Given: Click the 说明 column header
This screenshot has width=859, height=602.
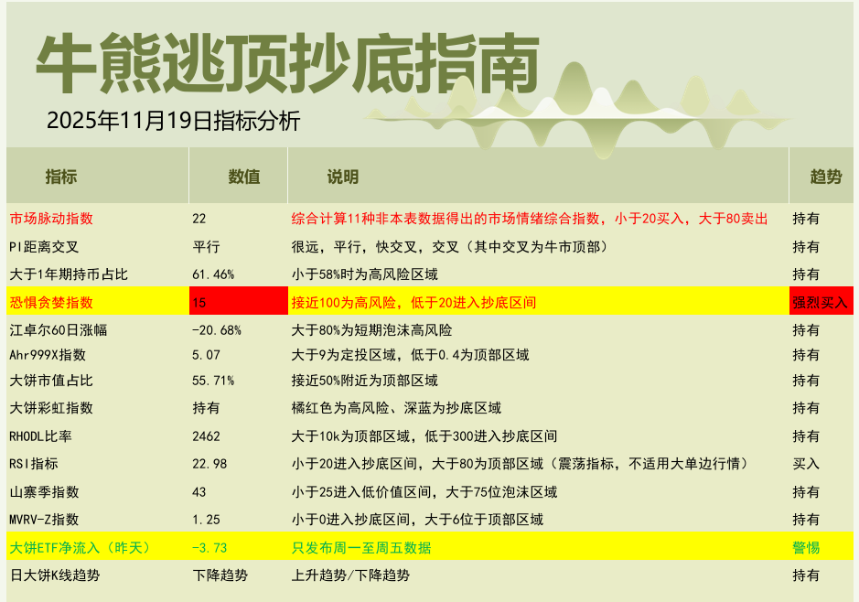Looking at the screenshot, I should coord(343,177).
